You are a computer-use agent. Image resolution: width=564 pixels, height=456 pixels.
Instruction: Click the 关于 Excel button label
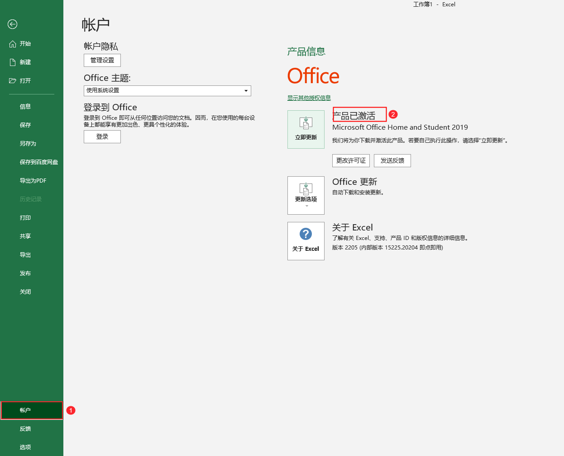pyautogui.click(x=306, y=249)
